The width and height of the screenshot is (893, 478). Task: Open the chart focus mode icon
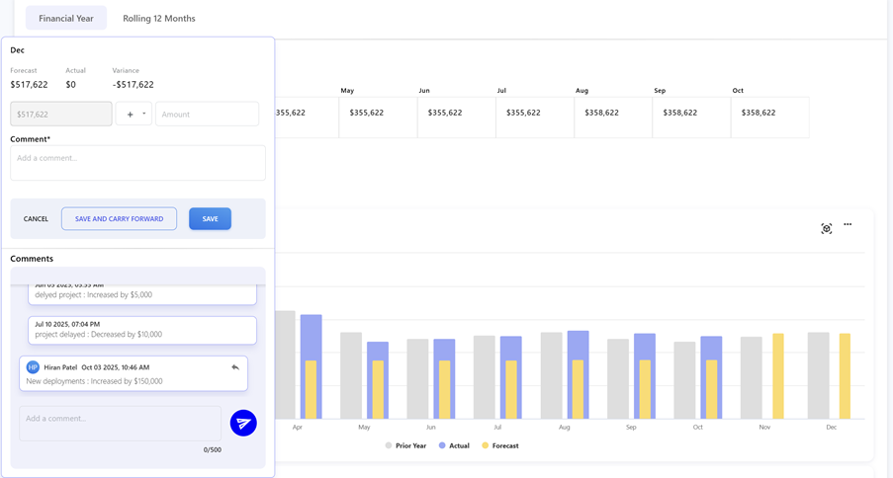pyautogui.click(x=827, y=229)
